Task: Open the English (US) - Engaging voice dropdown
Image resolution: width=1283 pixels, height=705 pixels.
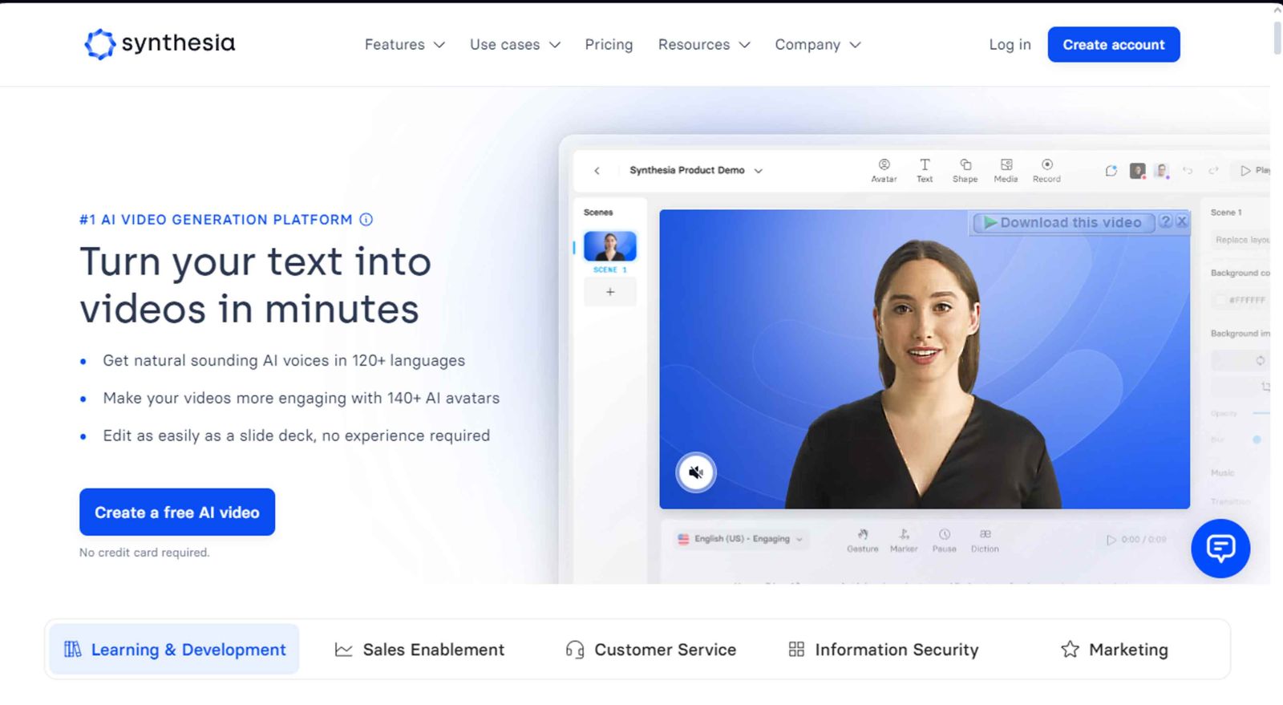Action: pos(740,539)
